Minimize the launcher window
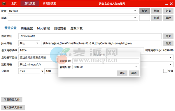This screenshot has width=175, height=111. pos(167,4)
